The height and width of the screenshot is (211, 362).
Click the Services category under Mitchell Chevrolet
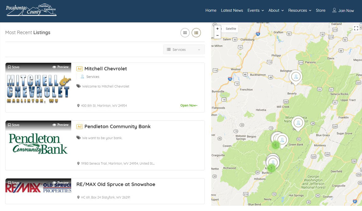93,77
